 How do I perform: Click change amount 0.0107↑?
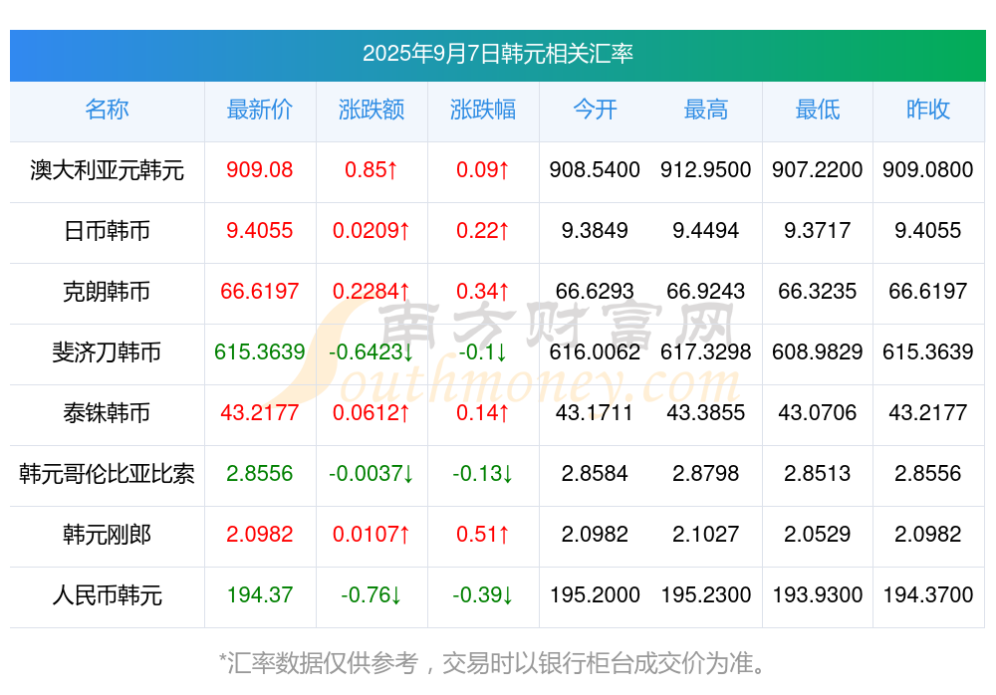tap(371, 535)
